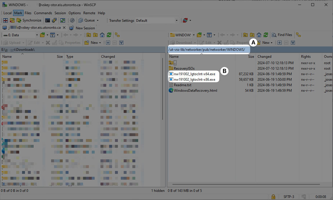
Task: Click the red disconnect session icon
Action: coord(185,20)
